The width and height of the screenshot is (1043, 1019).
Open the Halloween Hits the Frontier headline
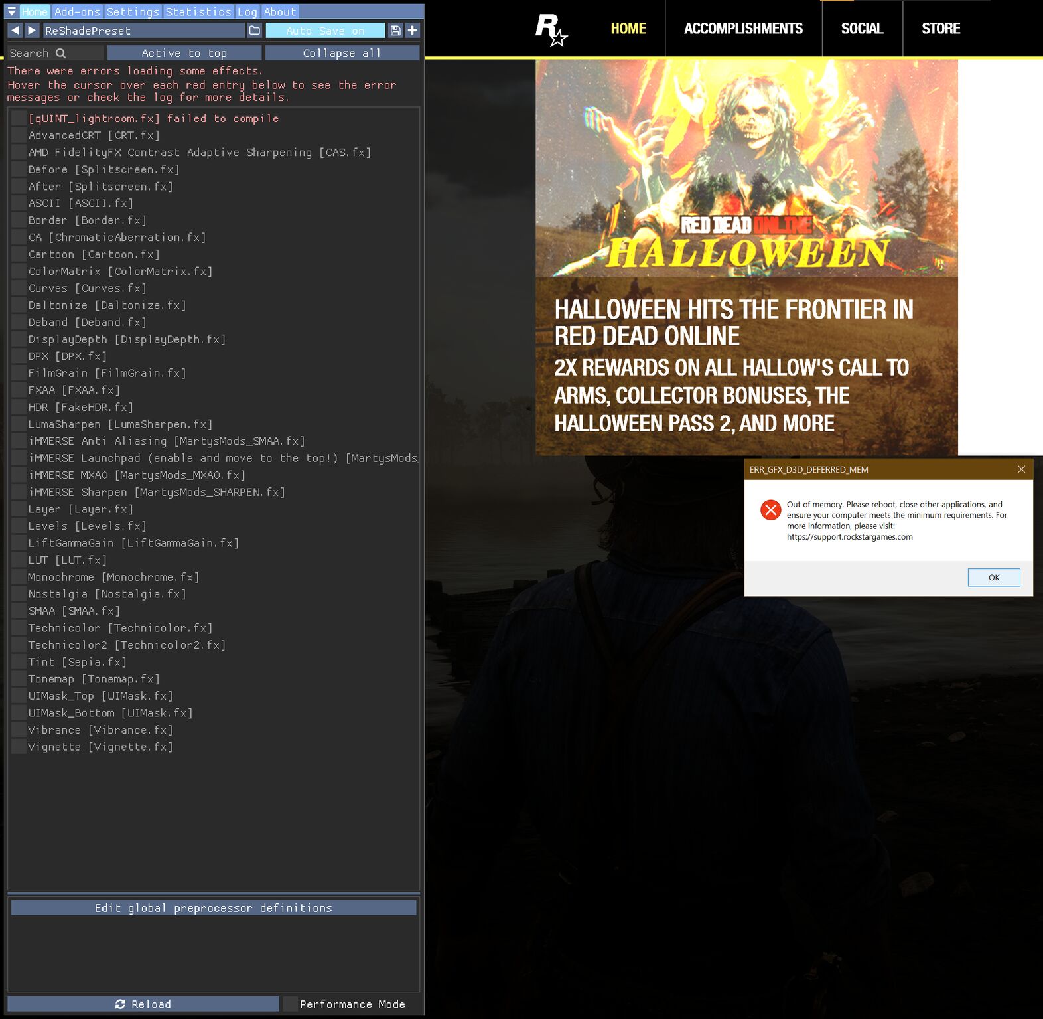(x=734, y=323)
